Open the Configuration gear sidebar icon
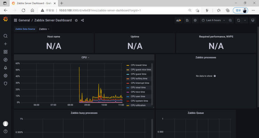 (6, 76)
